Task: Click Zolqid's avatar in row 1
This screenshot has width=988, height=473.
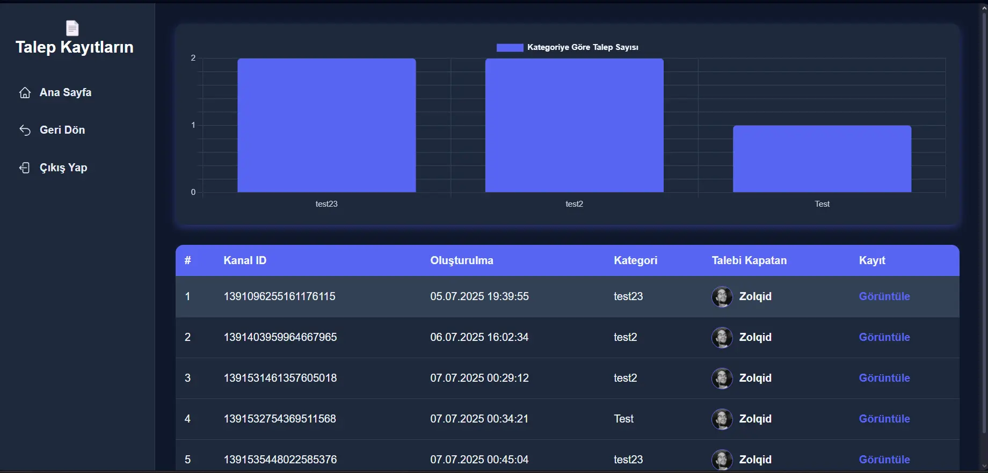Action: (x=722, y=296)
